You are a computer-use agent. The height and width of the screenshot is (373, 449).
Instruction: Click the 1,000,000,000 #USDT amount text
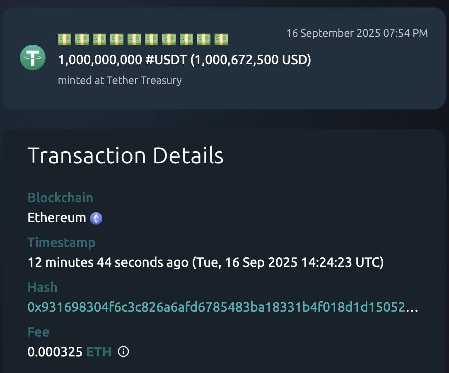[x=123, y=60]
